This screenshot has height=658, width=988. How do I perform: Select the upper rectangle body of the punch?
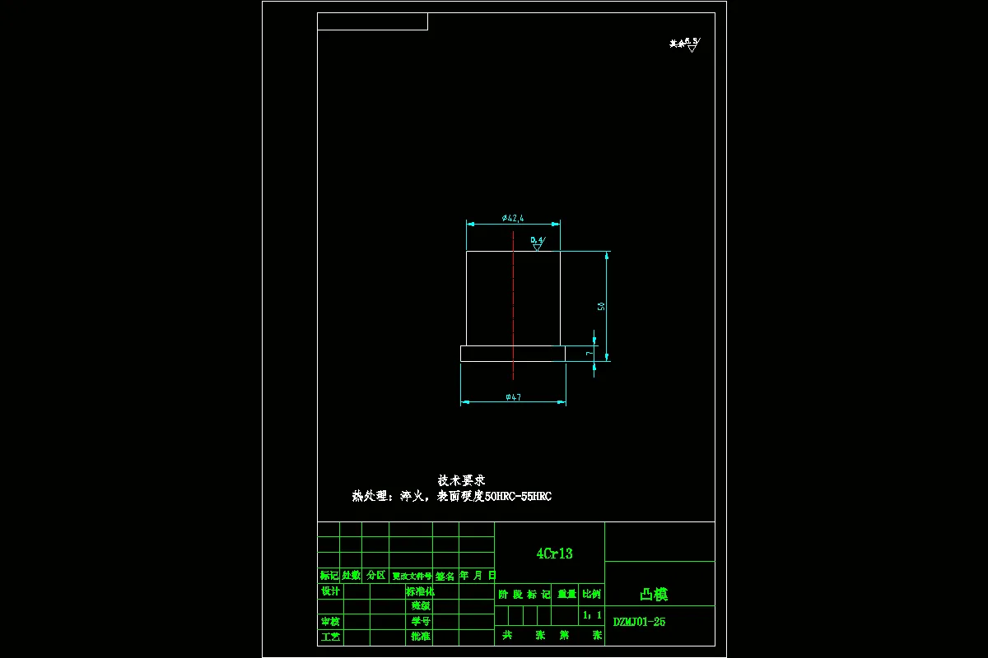click(x=513, y=298)
